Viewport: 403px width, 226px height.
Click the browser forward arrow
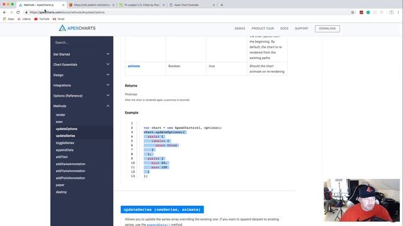click(11, 13)
